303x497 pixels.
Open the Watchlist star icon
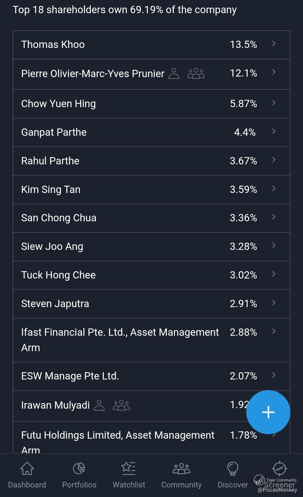[129, 468]
